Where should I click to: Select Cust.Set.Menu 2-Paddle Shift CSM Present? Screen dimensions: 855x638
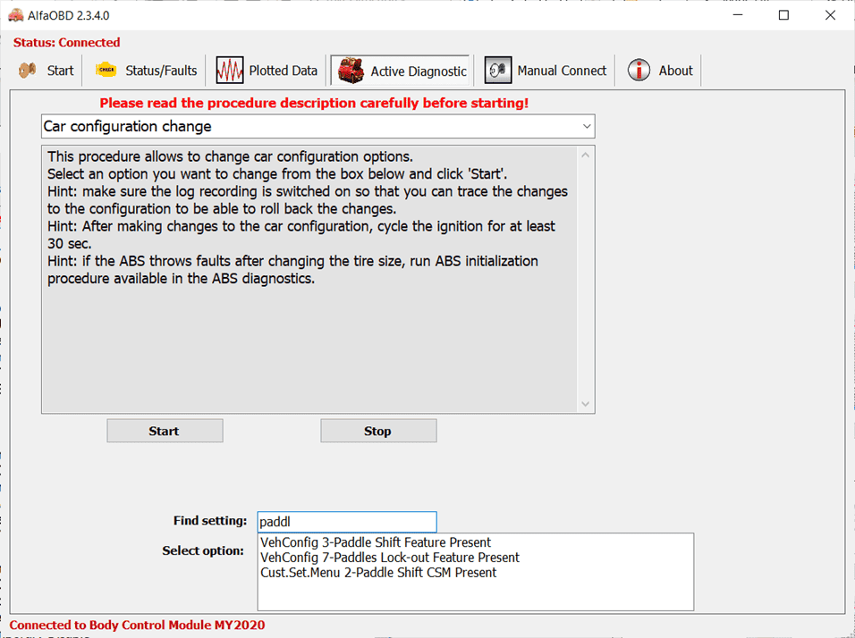(378, 573)
